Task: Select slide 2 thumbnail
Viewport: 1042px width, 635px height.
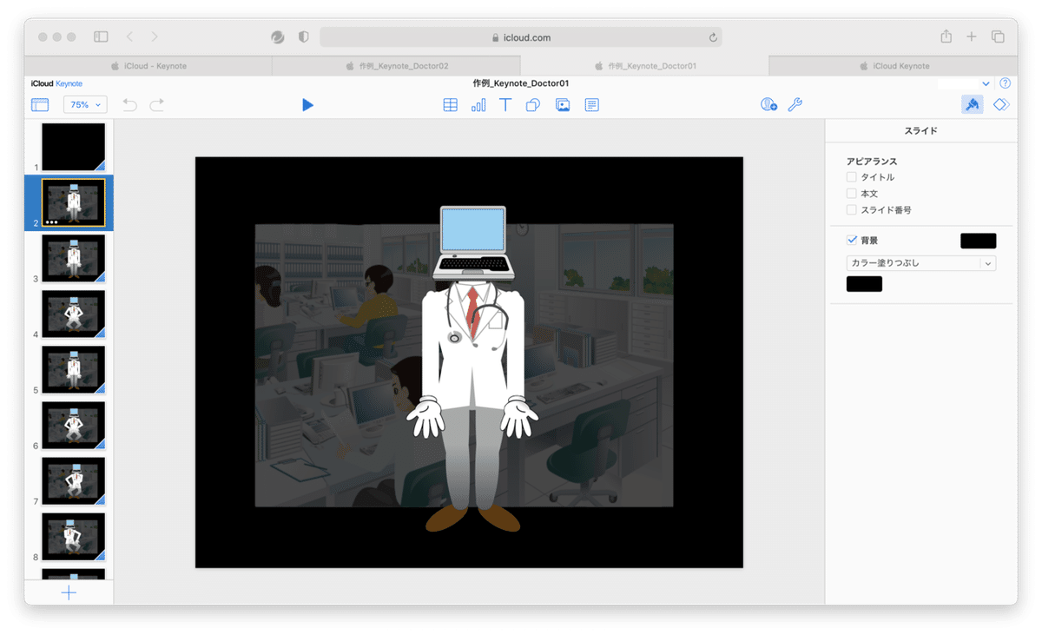Action: coord(73,203)
